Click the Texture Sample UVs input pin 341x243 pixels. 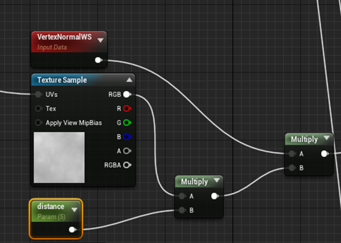(39, 94)
